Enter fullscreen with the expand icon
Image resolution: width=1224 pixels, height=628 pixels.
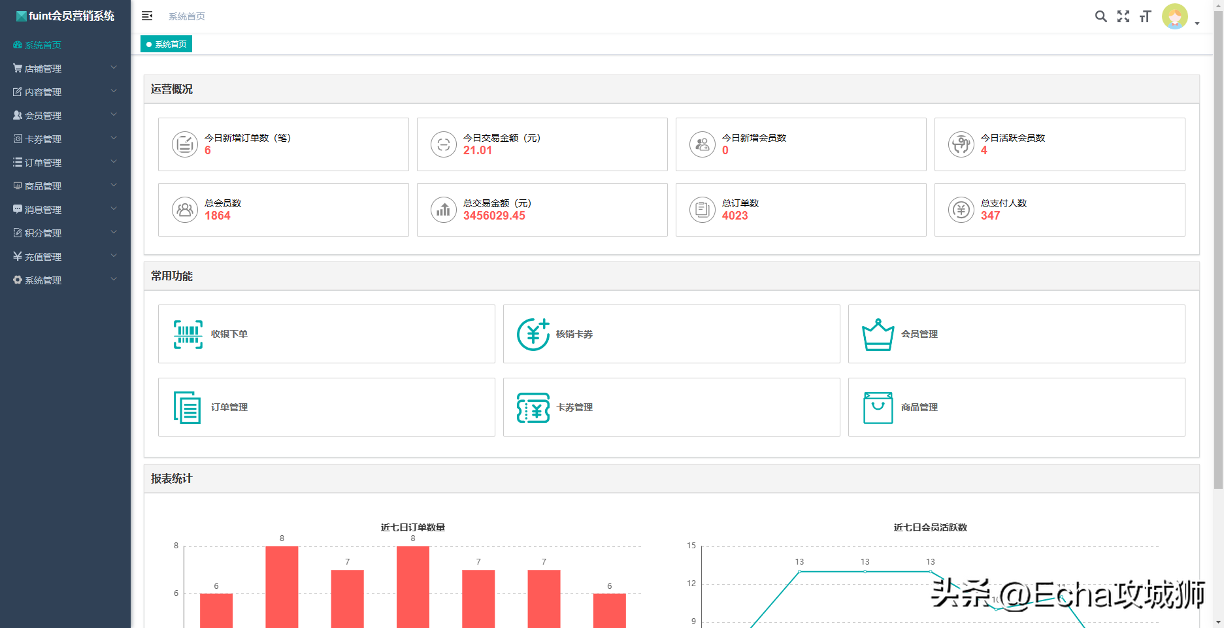[1123, 16]
